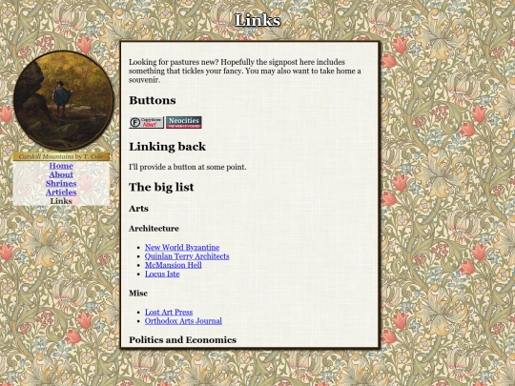
Task: Open the Home navigation link
Action: coord(61,166)
